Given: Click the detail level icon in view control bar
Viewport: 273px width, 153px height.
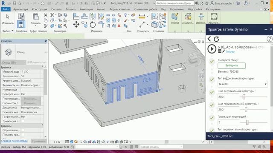Looking at the screenshot, I should pos(67,142).
